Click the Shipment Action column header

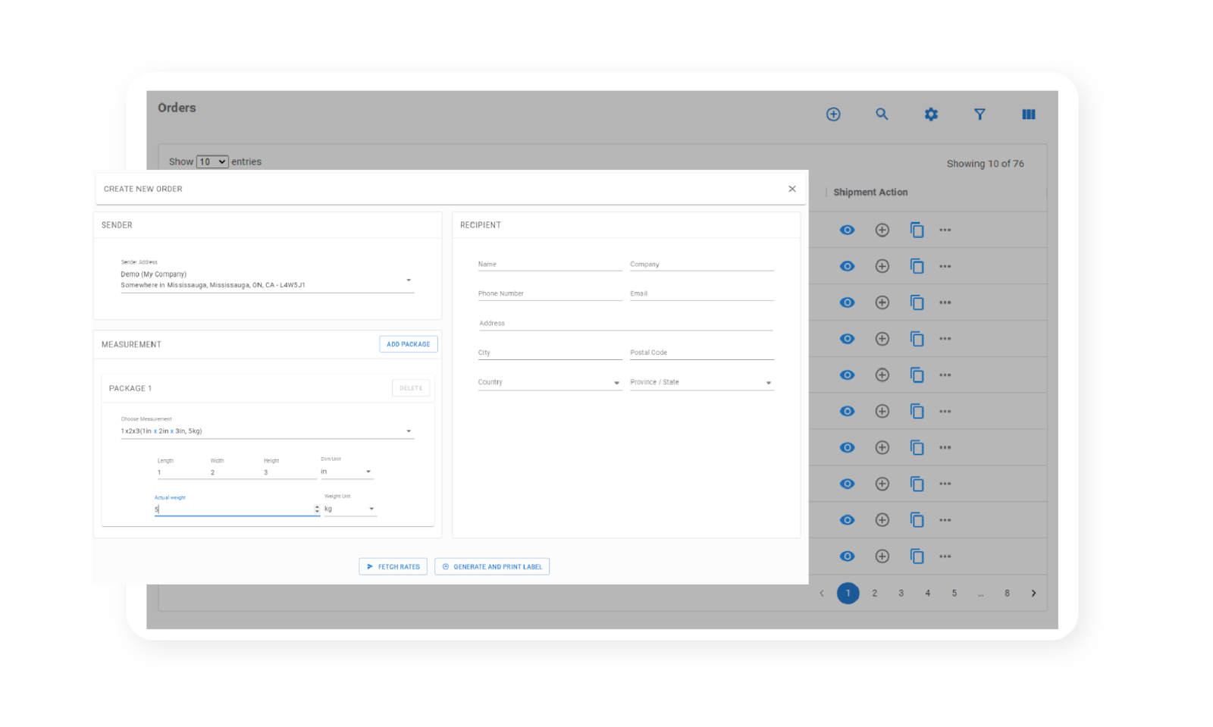870,193
